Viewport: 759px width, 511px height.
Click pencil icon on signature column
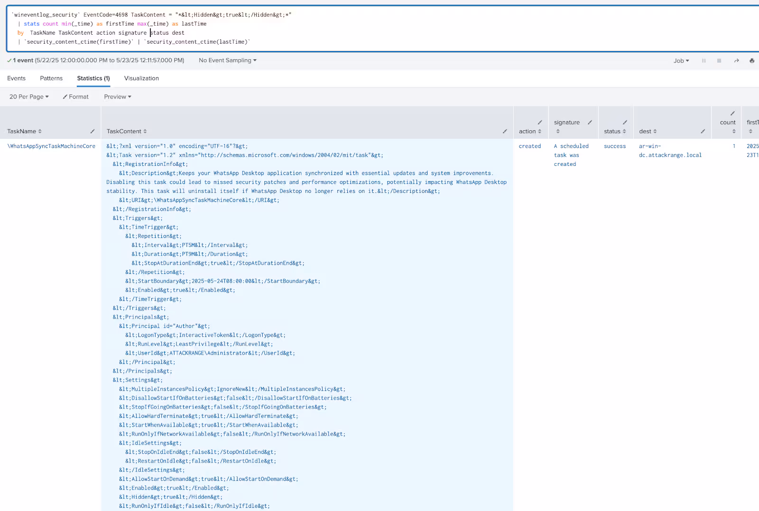coord(590,122)
